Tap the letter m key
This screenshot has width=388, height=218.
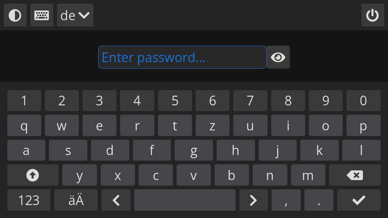tap(308, 175)
